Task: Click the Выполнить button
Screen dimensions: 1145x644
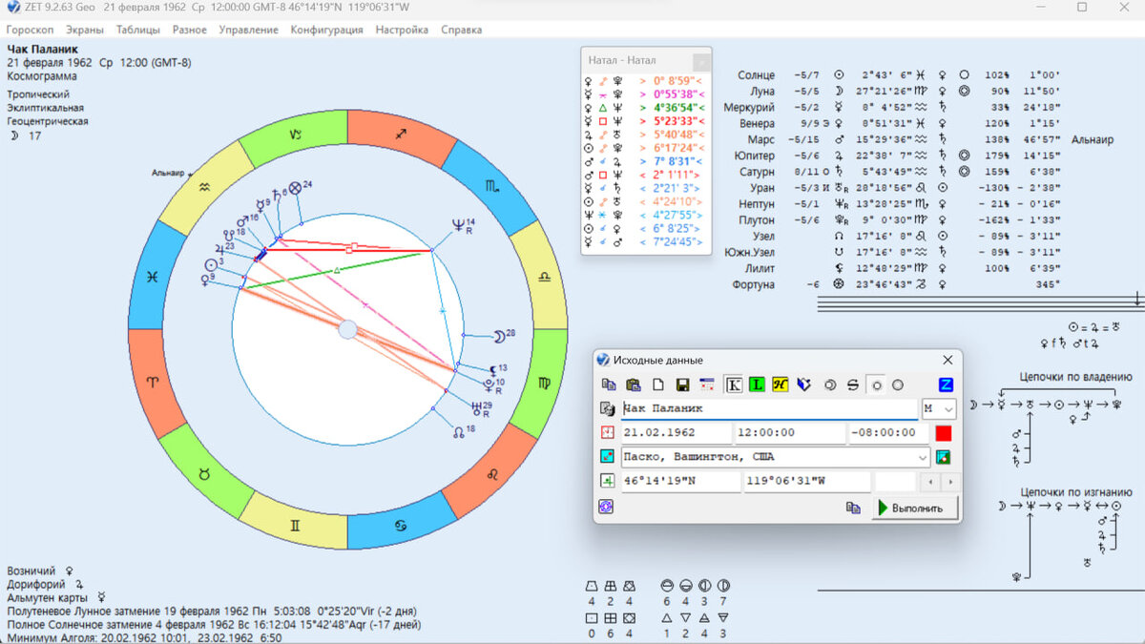Action: coord(915,508)
